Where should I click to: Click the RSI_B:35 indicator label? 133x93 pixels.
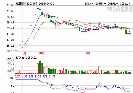35,76
